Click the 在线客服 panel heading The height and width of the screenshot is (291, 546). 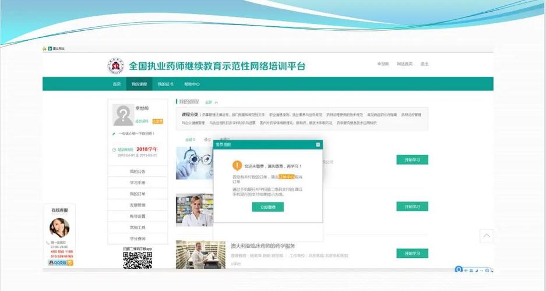pyautogui.click(x=59, y=210)
